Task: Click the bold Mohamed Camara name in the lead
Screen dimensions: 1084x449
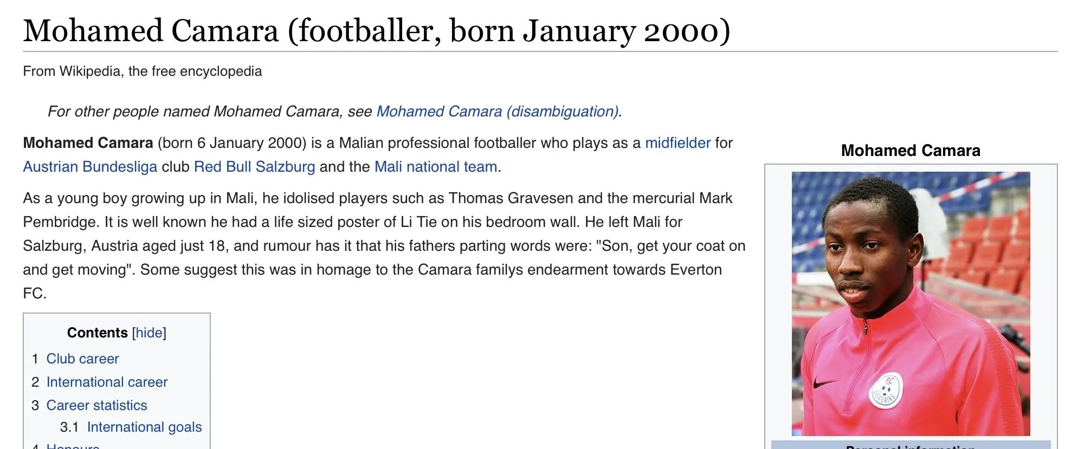Action: point(88,143)
